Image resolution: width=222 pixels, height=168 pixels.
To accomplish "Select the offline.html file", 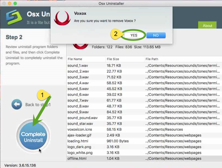I will point(144,159).
